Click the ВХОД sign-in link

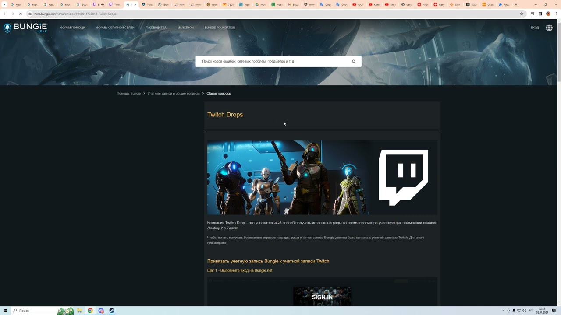(535, 28)
